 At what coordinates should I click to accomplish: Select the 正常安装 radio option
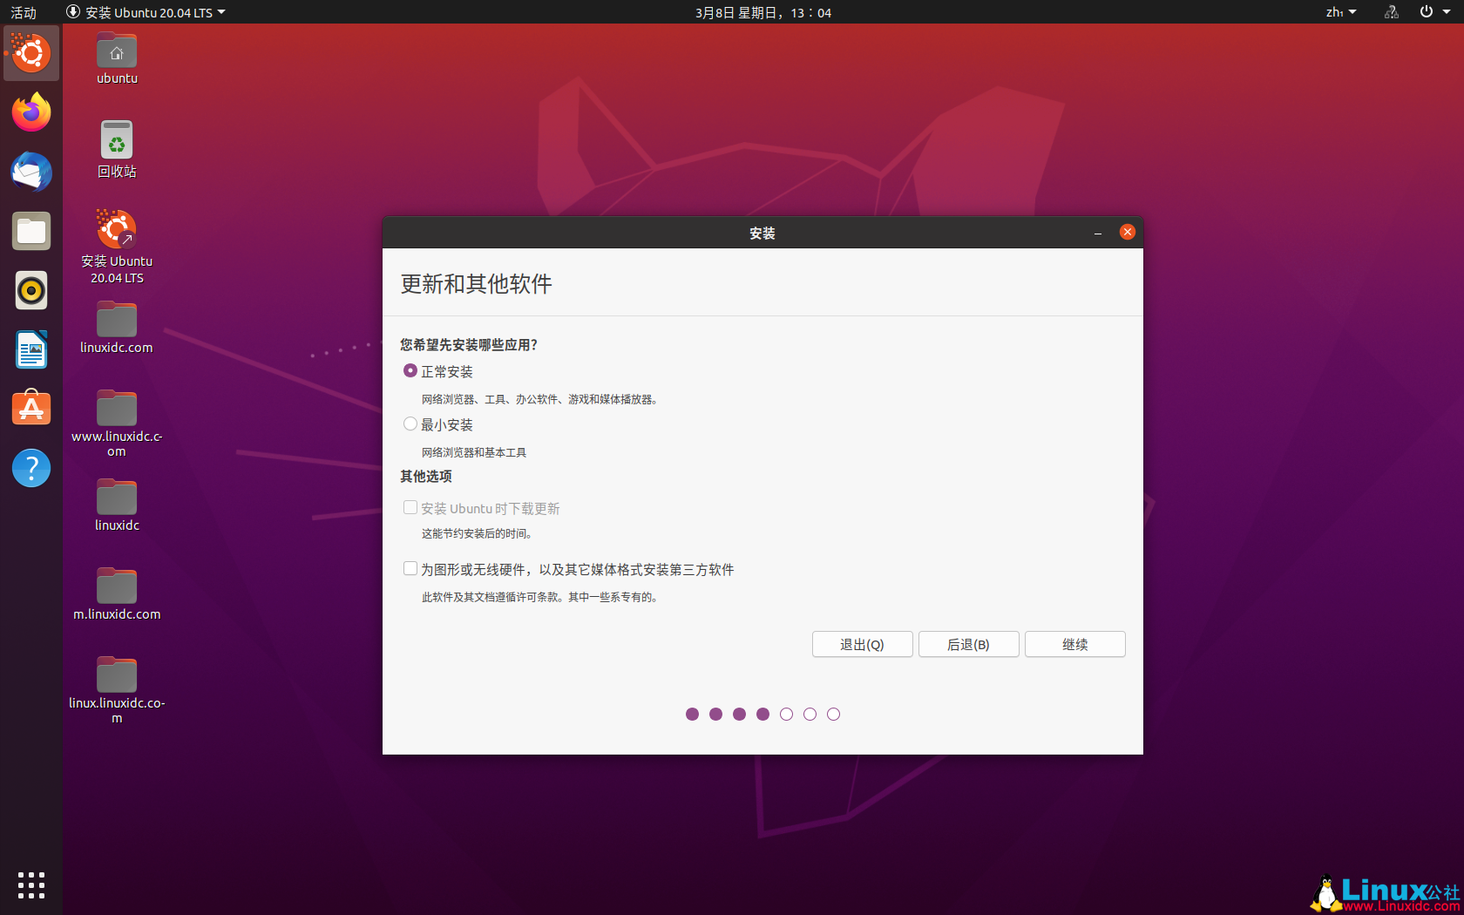click(x=410, y=370)
